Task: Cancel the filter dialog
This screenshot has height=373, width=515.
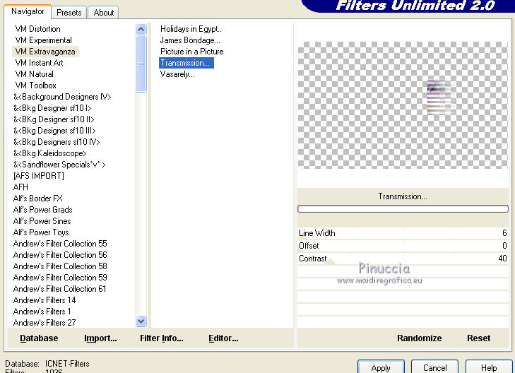Action: [435, 367]
